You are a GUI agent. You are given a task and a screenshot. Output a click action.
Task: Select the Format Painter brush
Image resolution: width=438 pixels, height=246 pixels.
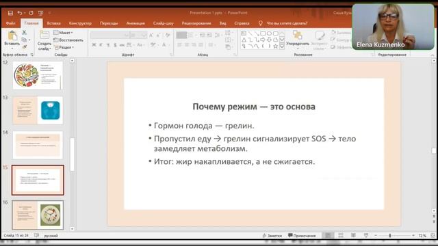tap(25, 47)
